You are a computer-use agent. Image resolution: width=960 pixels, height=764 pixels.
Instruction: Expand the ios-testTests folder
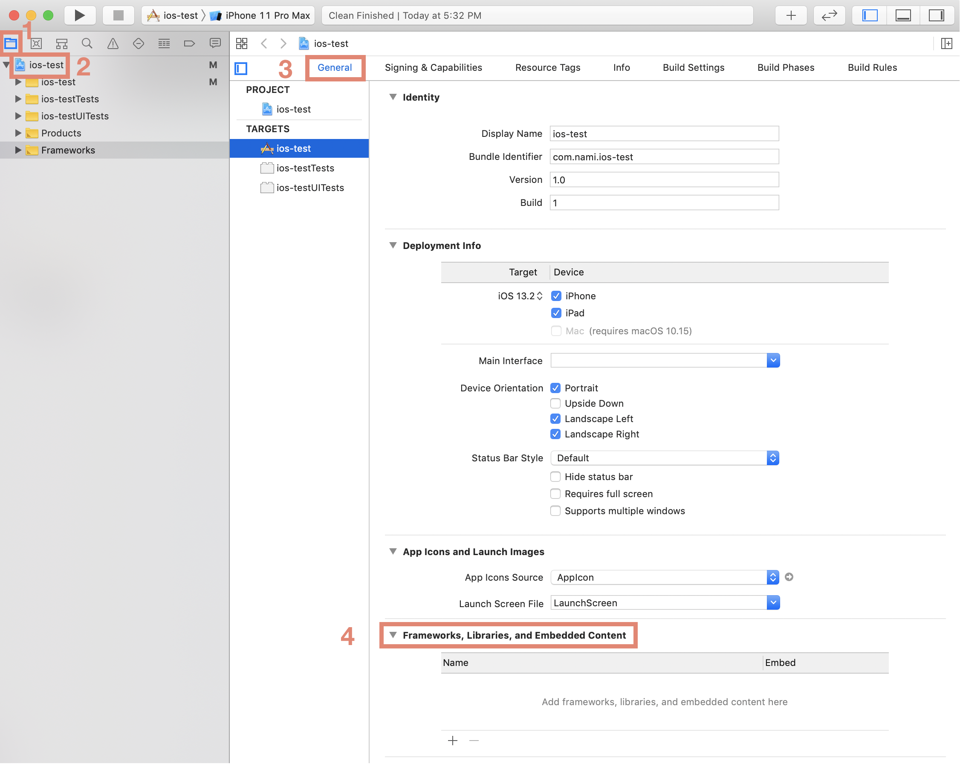18,99
